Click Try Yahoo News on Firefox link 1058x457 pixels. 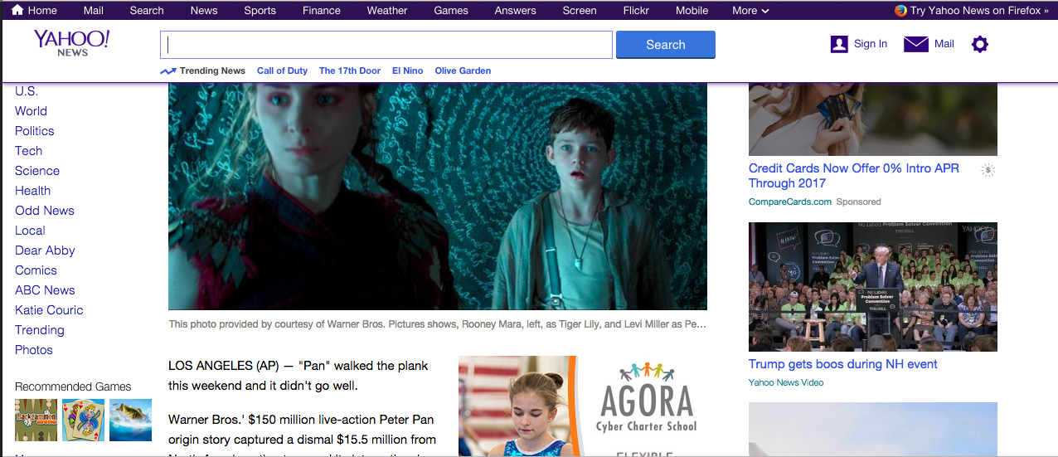pos(979,11)
